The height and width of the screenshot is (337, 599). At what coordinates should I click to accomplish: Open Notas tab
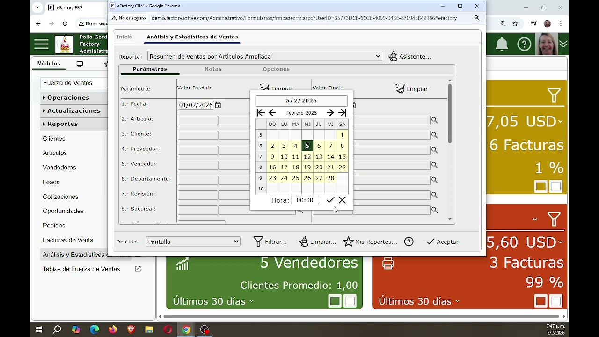[x=213, y=69]
